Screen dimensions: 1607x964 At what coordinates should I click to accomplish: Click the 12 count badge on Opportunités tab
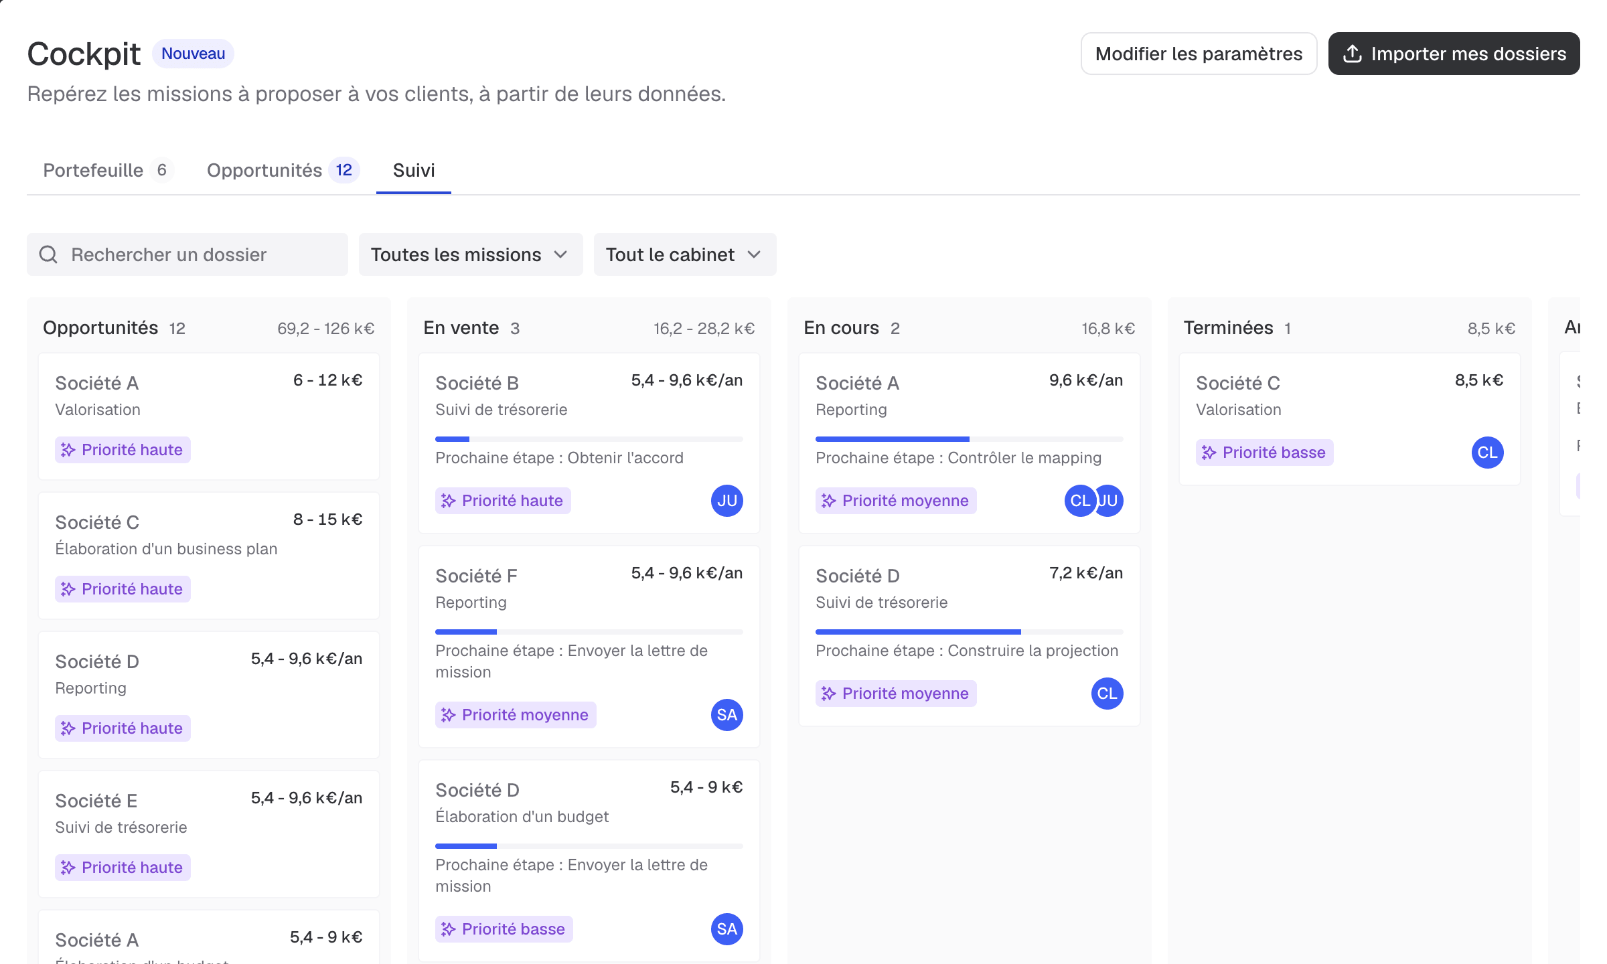(x=344, y=170)
